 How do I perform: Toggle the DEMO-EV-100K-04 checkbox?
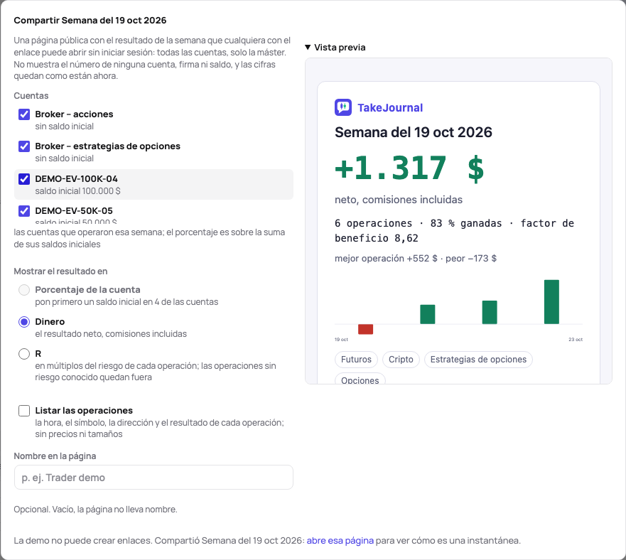pyautogui.click(x=24, y=179)
